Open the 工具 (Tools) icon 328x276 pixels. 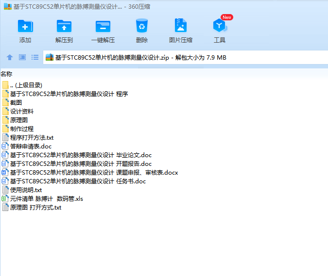[220, 25]
